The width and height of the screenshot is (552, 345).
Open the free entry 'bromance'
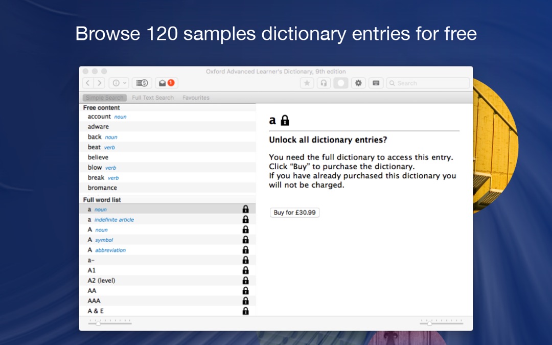pyautogui.click(x=102, y=188)
